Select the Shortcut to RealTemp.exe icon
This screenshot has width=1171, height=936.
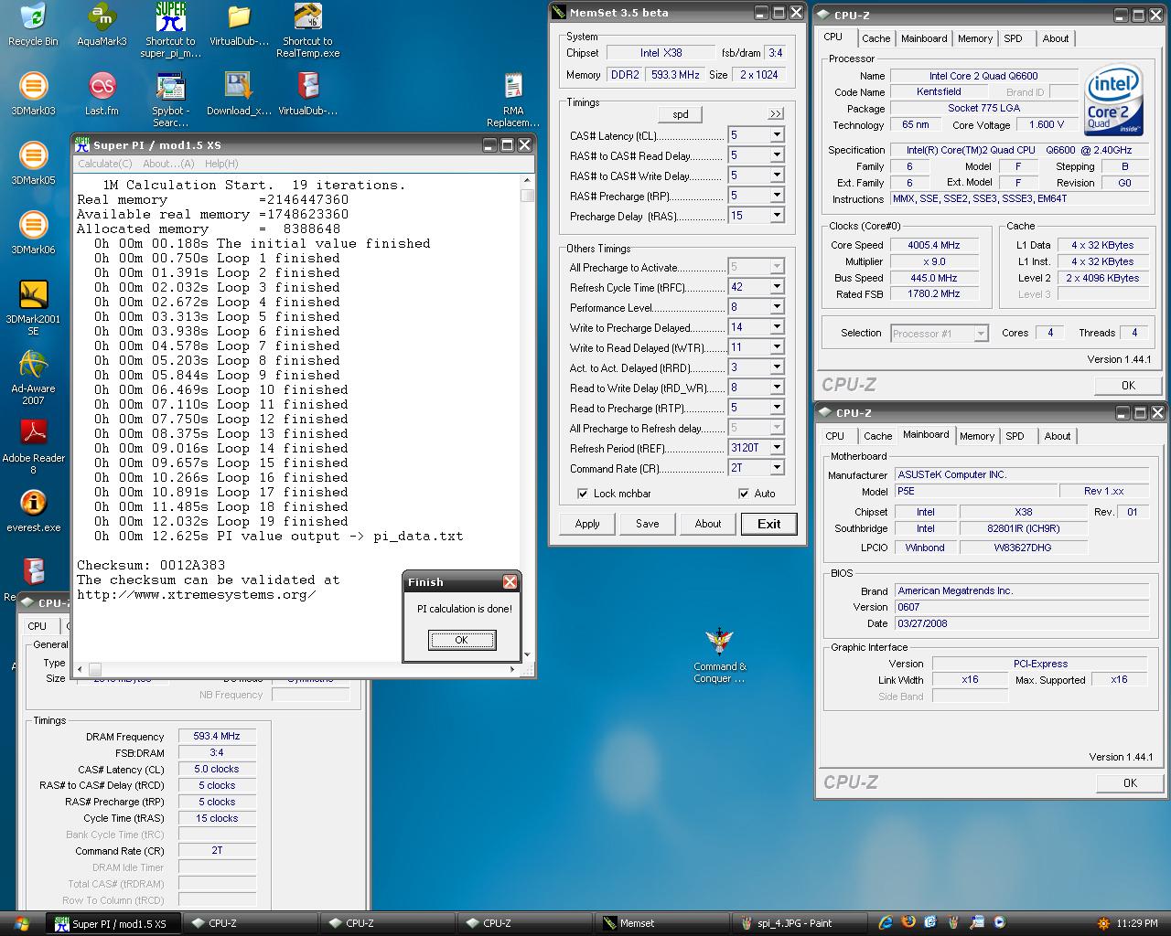click(x=307, y=30)
